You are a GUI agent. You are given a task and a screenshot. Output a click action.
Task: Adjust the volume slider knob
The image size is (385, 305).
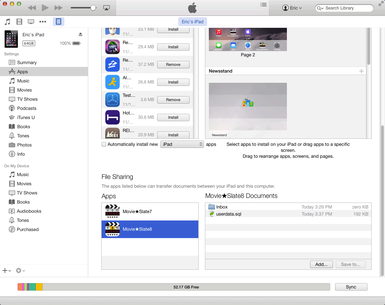point(93,8)
